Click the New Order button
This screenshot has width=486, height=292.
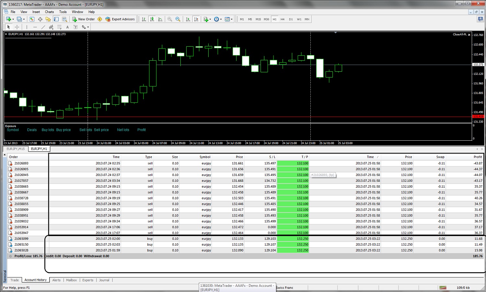84,19
